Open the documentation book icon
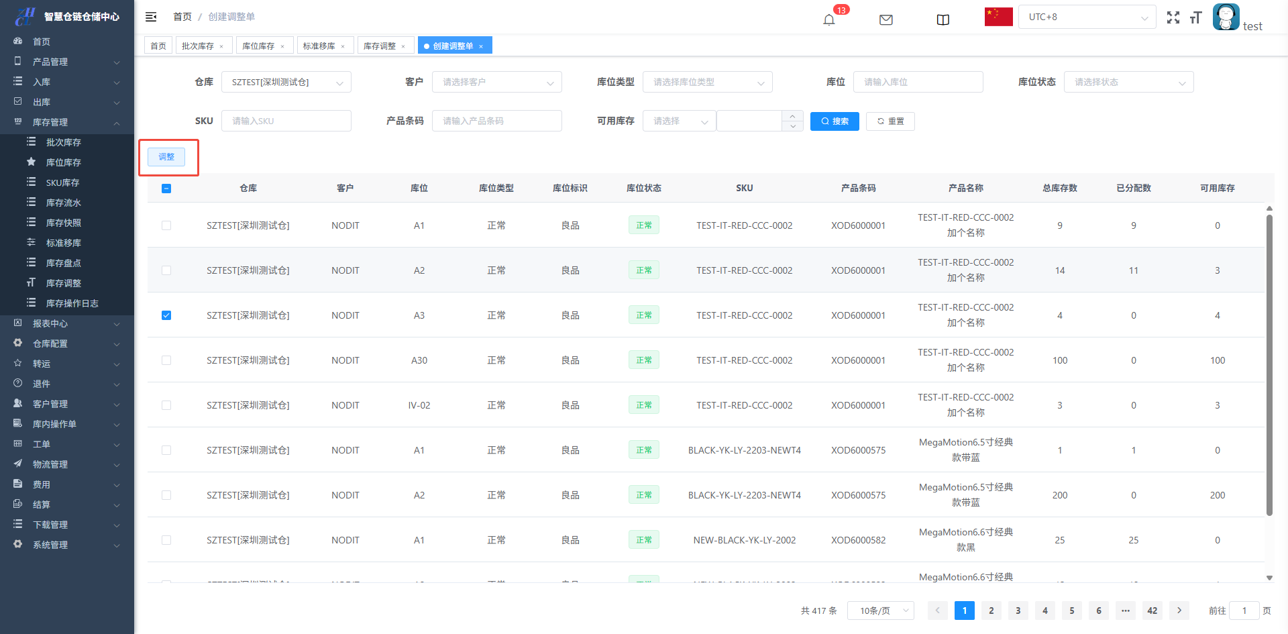Image resolution: width=1288 pixels, height=634 pixels. (x=943, y=19)
